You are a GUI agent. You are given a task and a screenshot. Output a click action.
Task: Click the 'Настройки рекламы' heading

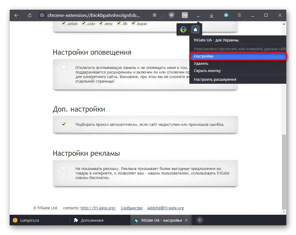pyautogui.click(x=86, y=153)
